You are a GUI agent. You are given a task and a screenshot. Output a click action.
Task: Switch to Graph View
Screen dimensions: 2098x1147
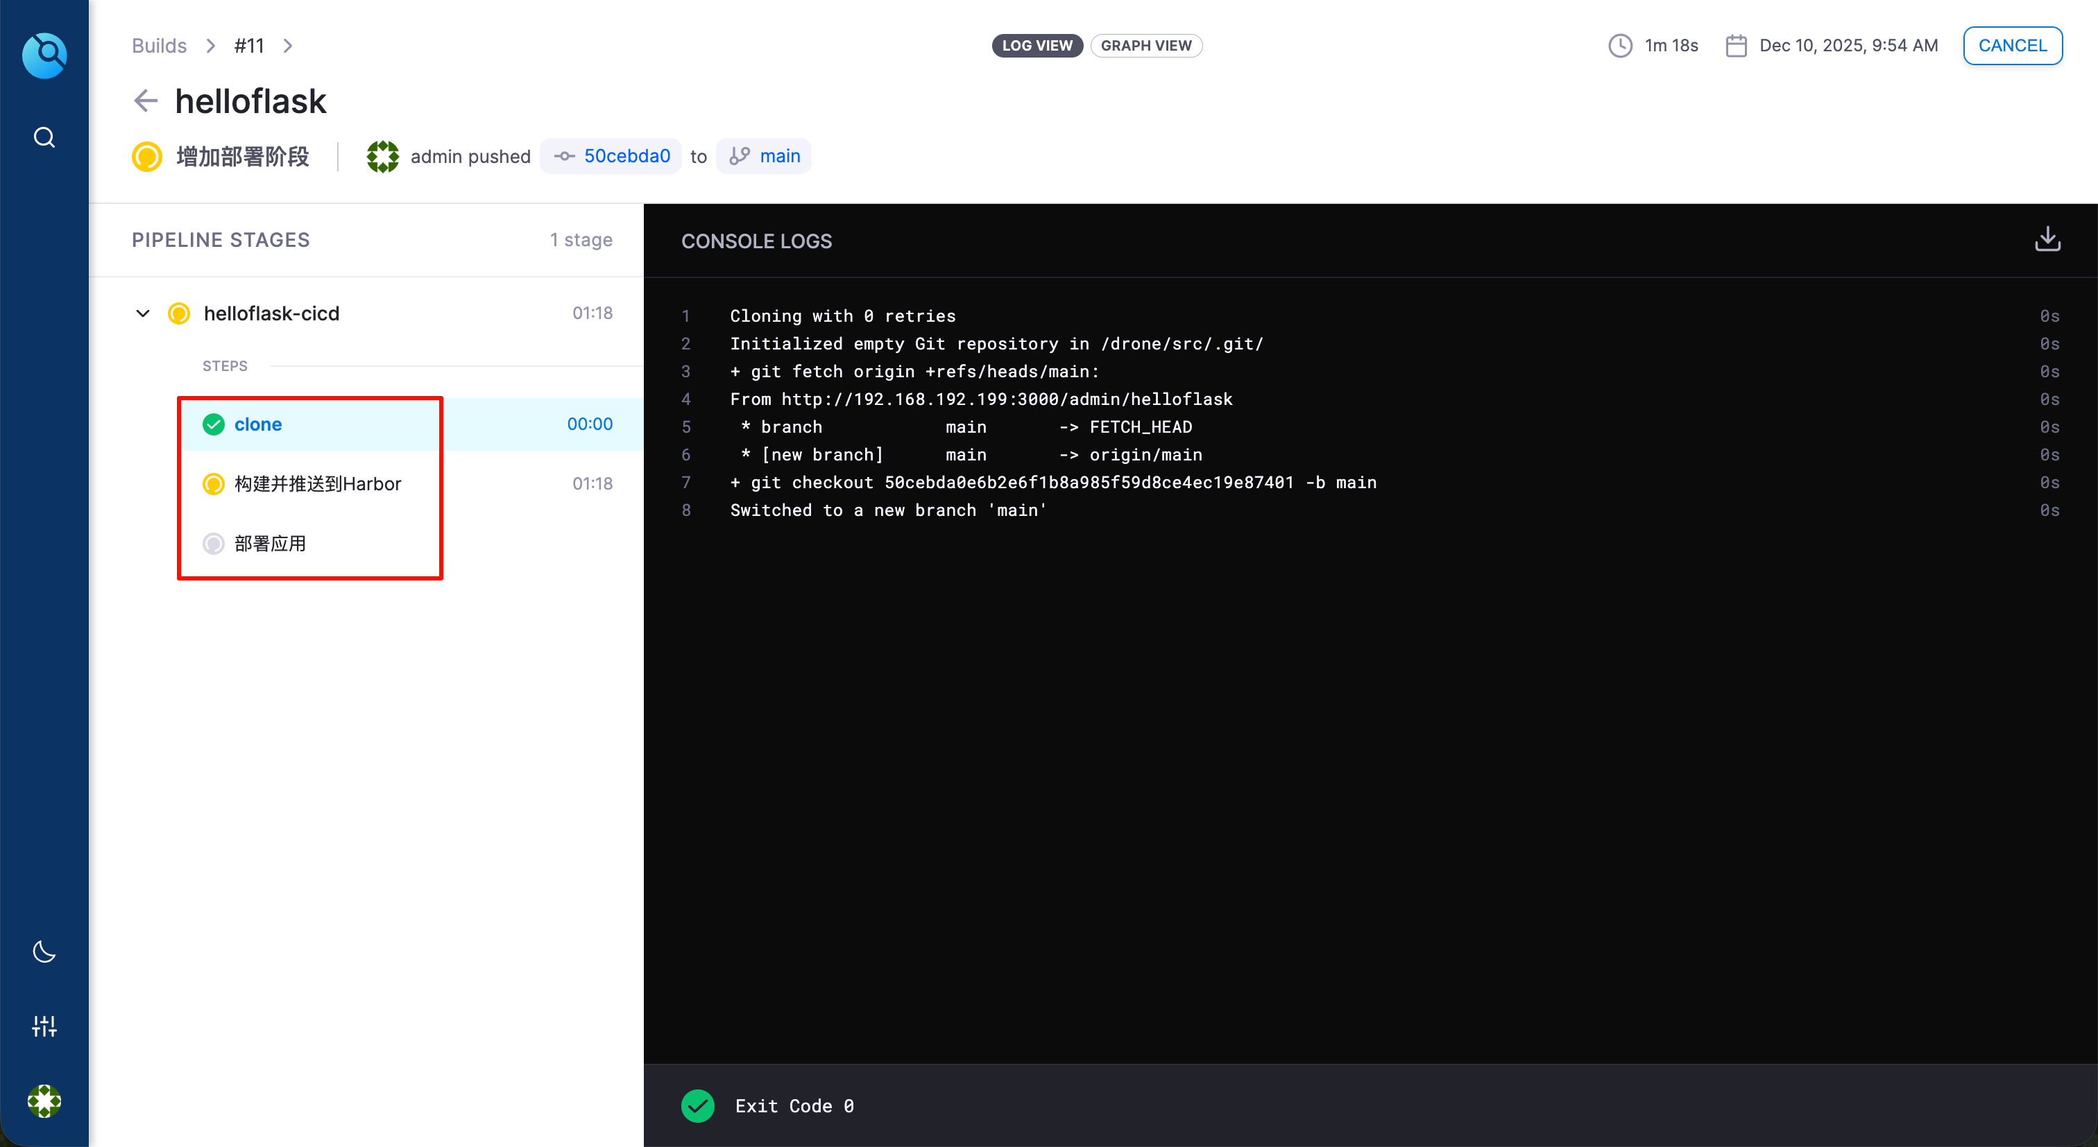[x=1145, y=46]
